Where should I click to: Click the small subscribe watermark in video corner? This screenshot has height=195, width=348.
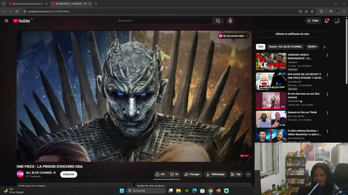point(244,156)
